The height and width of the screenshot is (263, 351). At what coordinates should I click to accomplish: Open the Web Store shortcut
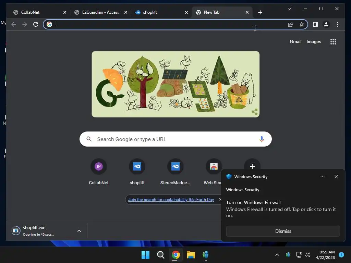pos(213,172)
